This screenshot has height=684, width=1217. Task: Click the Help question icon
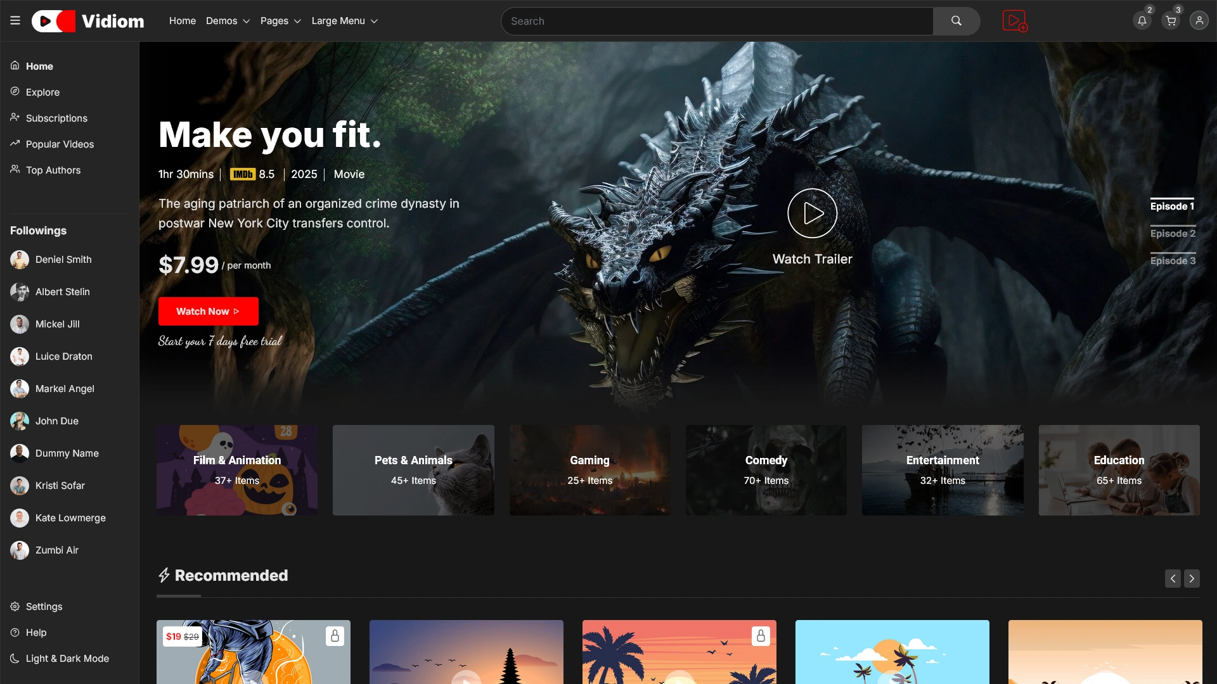point(15,633)
